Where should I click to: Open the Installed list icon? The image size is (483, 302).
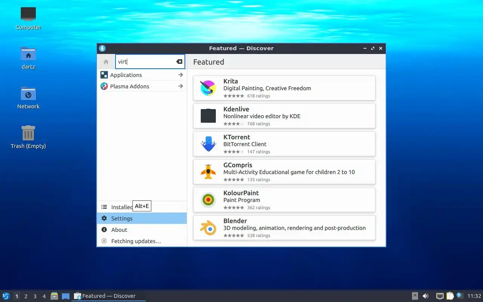(104, 207)
